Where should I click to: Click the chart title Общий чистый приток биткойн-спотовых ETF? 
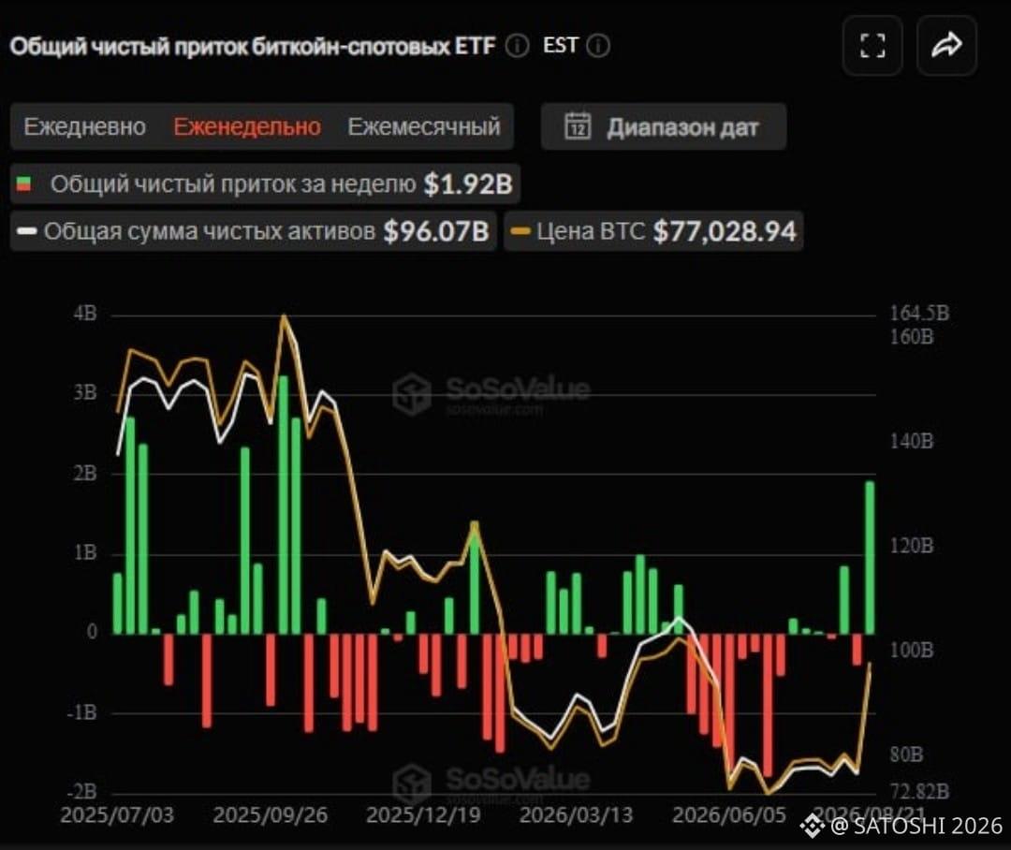coord(253,47)
